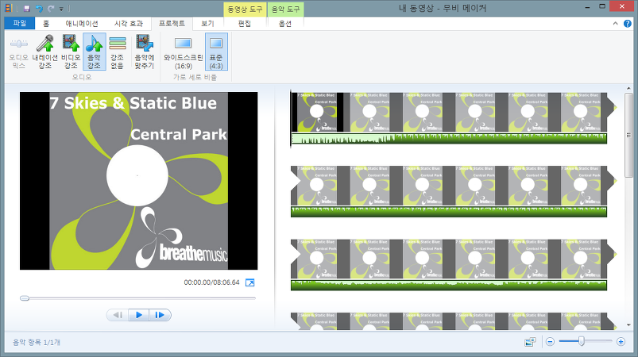The height and width of the screenshot is (357, 638).
Task: Select No emphasis (강조 없음)
Action: [117, 52]
